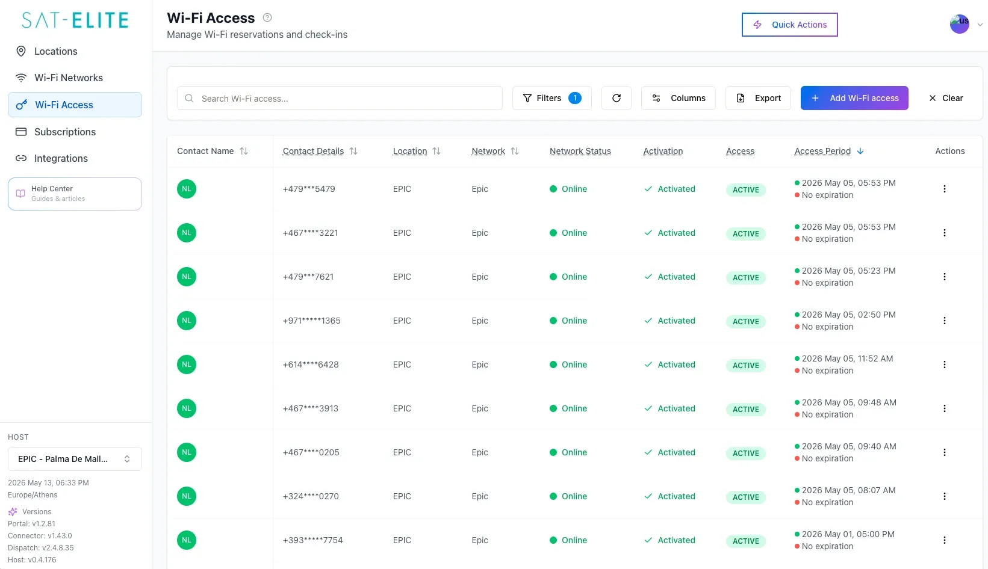
Task: Open actions menu for +971*****1365 row
Action: pos(944,321)
